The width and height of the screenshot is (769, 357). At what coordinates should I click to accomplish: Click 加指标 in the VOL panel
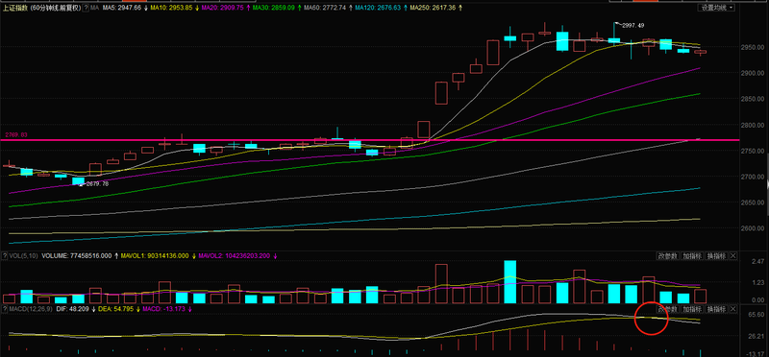click(691, 256)
